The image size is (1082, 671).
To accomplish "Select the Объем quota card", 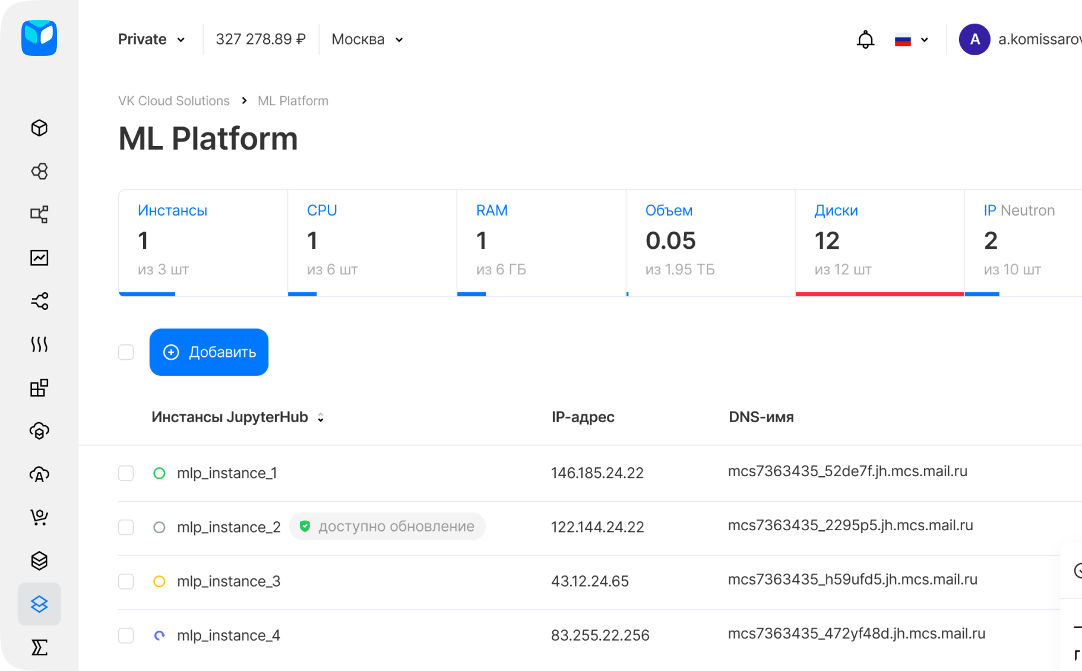I will [x=711, y=242].
